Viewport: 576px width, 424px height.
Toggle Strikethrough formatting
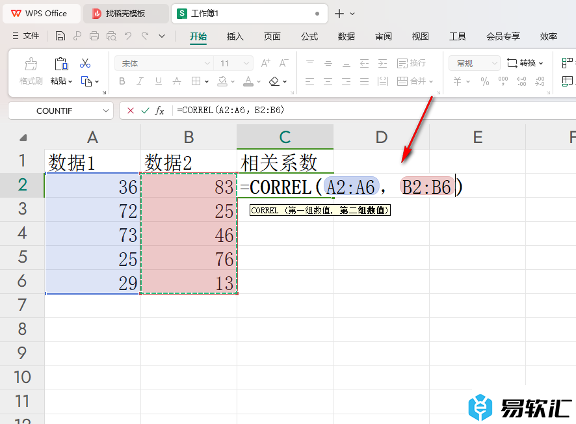coord(177,81)
